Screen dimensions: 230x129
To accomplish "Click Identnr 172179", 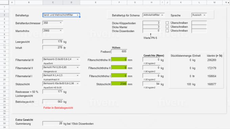I will (212, 68).
